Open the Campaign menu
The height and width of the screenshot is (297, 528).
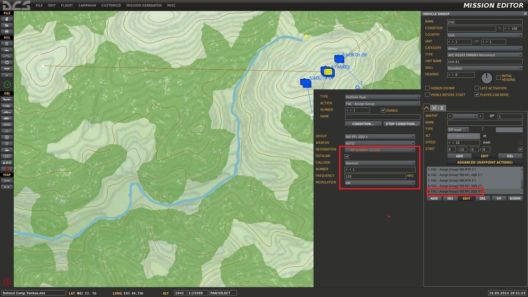[x=87, y=5]
